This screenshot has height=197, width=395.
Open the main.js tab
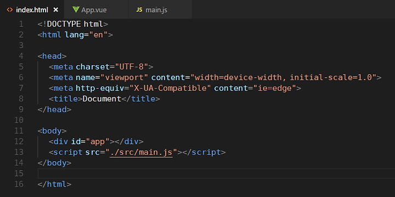pos(160,10)
